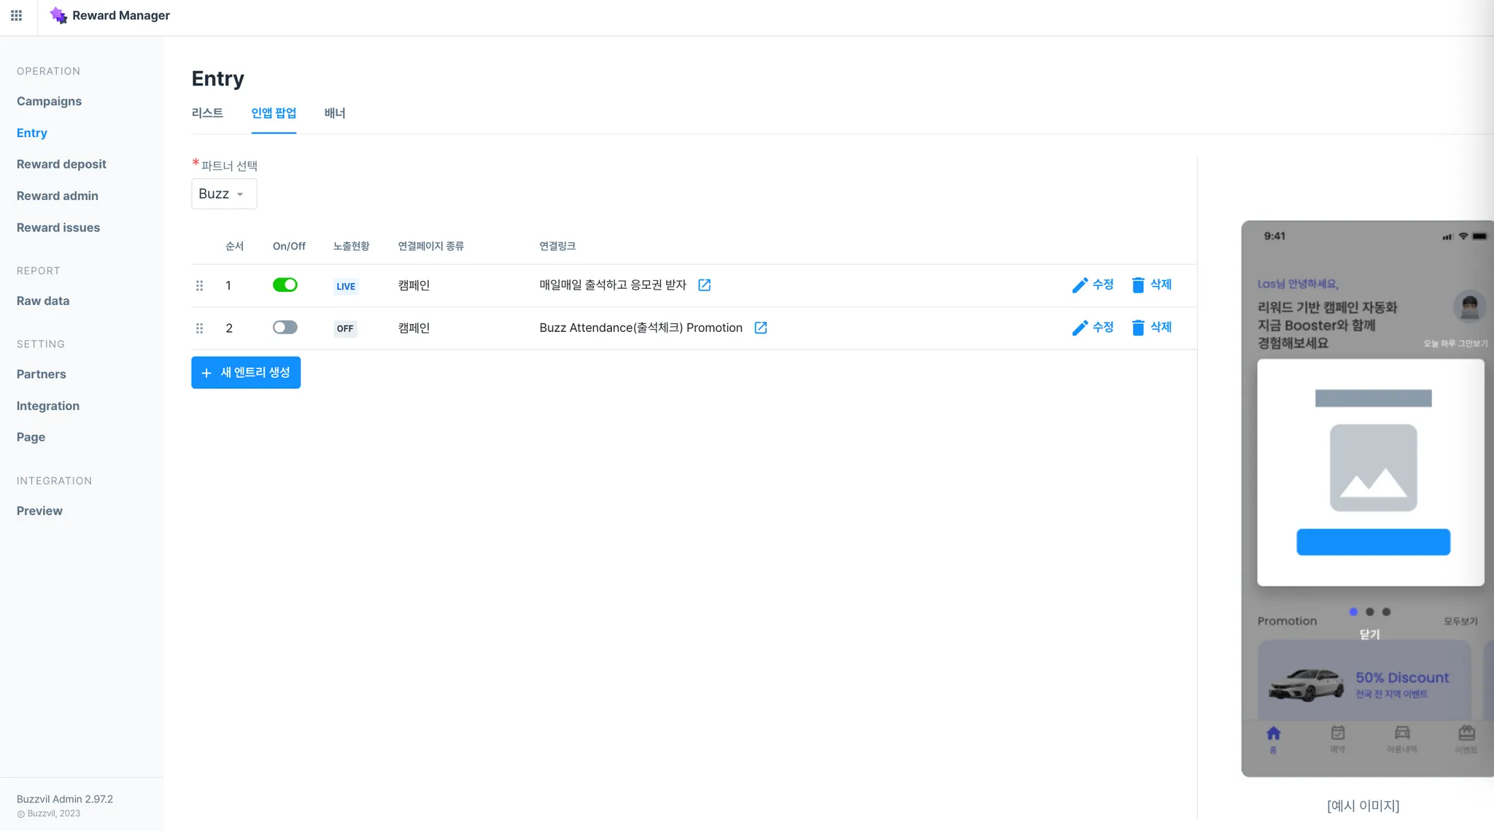Click trash delete icon for entry 1
This screenshot has height=831, width=1494.
pyautogui.click(x=1138, y=285)
